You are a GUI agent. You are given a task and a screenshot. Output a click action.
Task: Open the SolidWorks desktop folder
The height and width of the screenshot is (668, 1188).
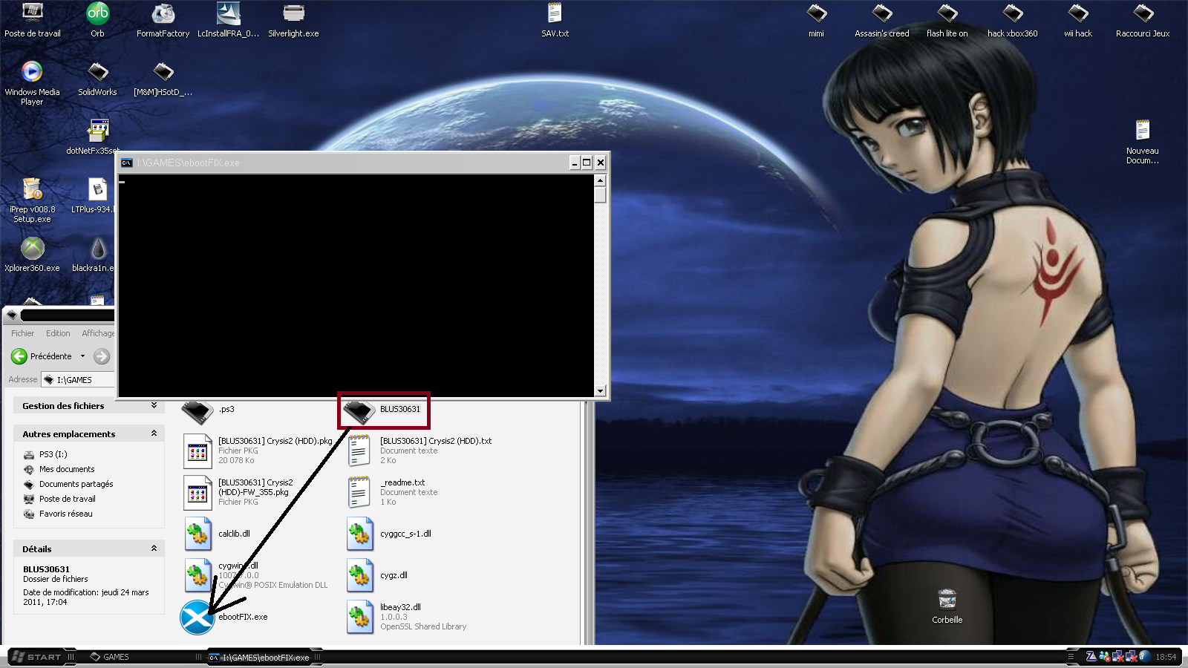coord(97,79)
